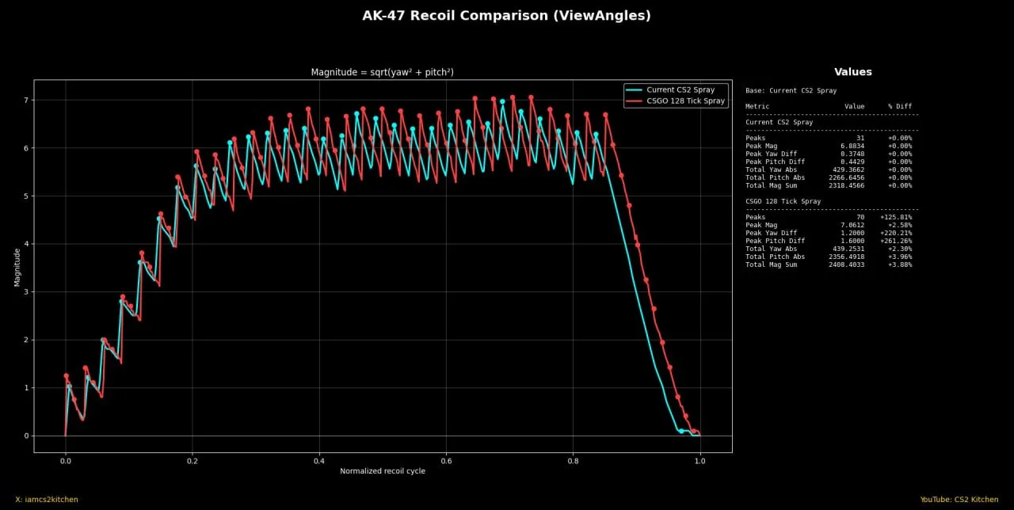Image resolution: width=1014 pixels, height=510 pixels.
Task: Click the 'Normalized recoil cycle' axis label
Action: click(383, 471)
